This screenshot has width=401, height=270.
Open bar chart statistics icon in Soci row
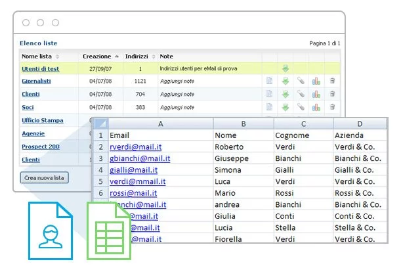coord(316,107)
